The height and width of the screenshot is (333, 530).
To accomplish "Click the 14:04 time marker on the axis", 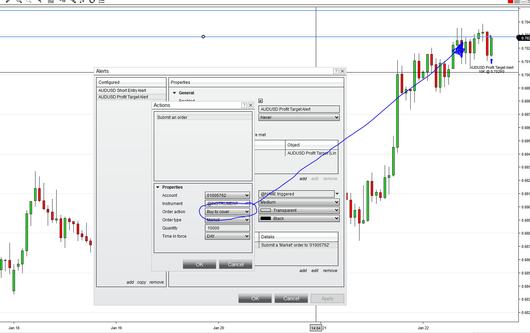I will (x=316, y=328).
